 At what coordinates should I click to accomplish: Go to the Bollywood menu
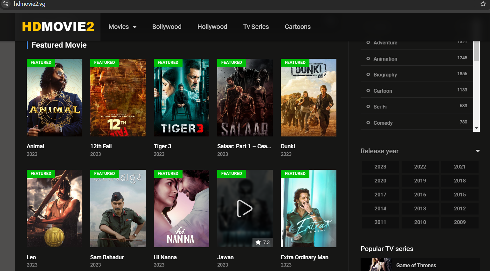point(167,27)
